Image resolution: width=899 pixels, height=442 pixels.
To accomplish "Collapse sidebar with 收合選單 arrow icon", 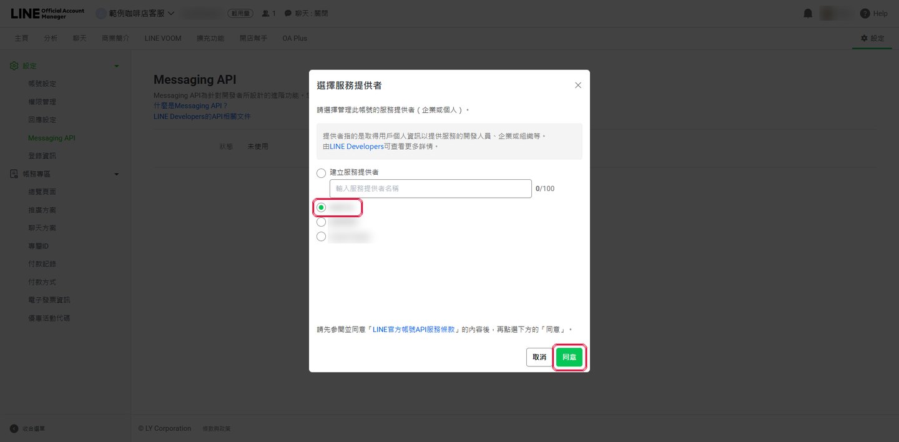I will click(14, 428).
